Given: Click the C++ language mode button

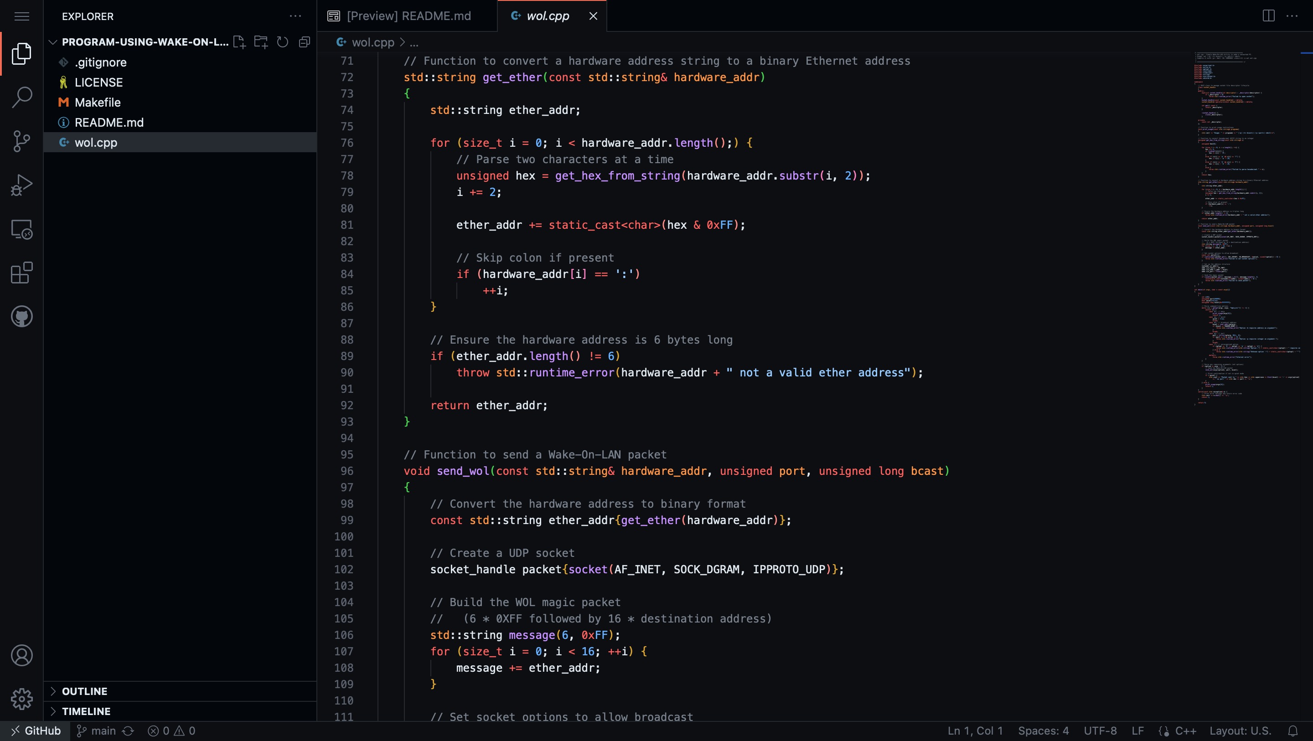Looking at the screenshot, I should [x=1184, y=731].
